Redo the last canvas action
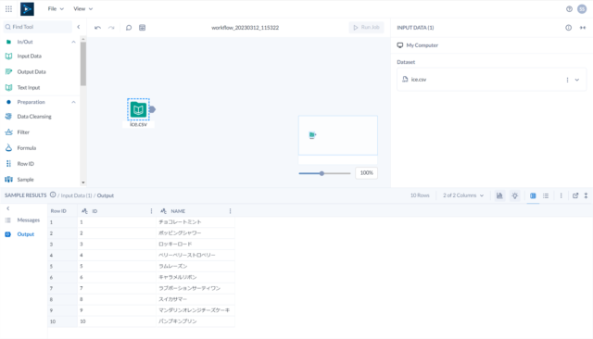This screenshot has height=339, width=593. [111, 28]
